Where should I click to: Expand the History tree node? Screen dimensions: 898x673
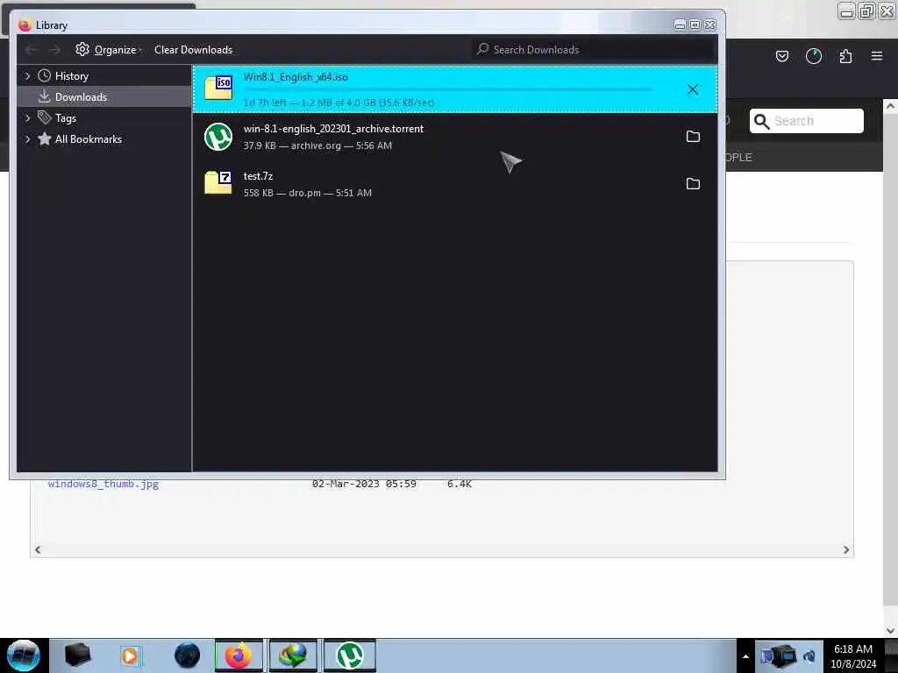(x=27, y=75)
